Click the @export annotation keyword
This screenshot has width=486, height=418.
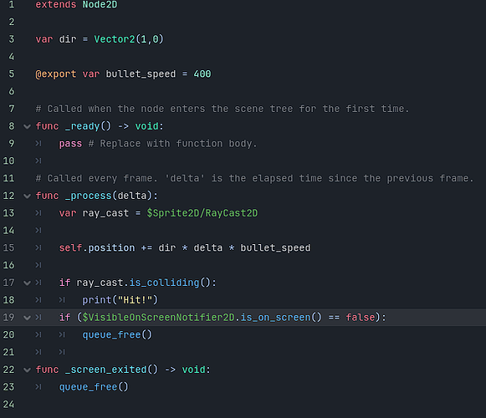56,74
